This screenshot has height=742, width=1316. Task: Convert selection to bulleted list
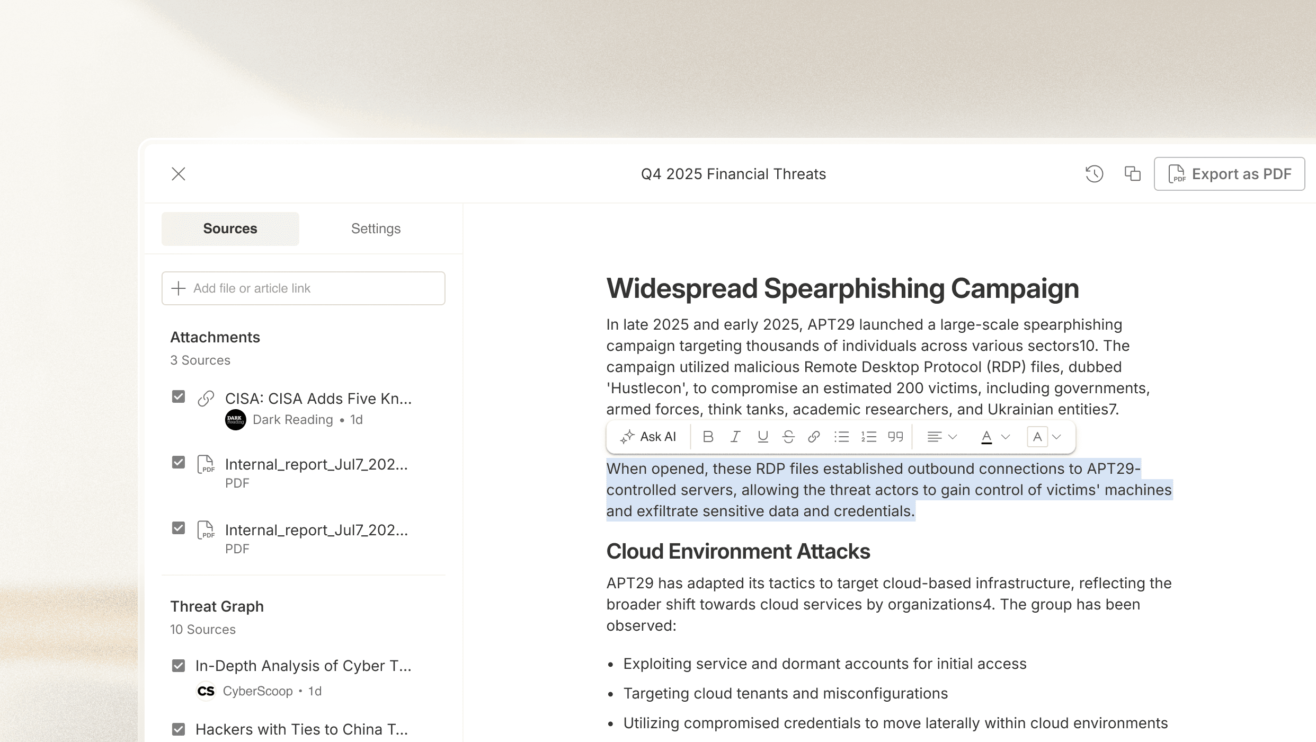pyautogui.click(x=841, y=437)
